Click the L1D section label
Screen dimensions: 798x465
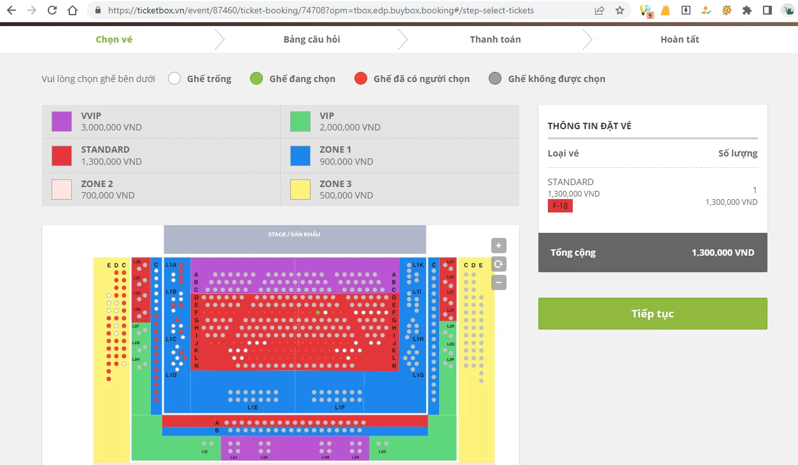(171, 375)
